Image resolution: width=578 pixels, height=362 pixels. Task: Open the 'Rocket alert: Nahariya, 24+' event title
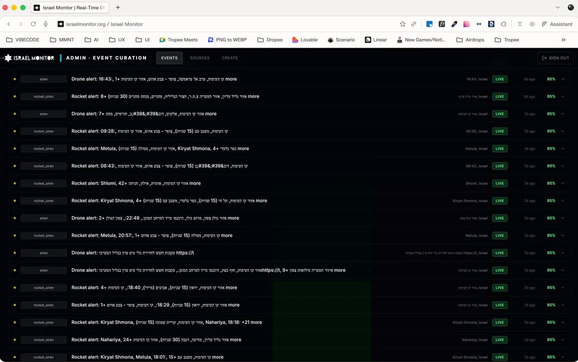pyautogui.click(x=156, y=340)
